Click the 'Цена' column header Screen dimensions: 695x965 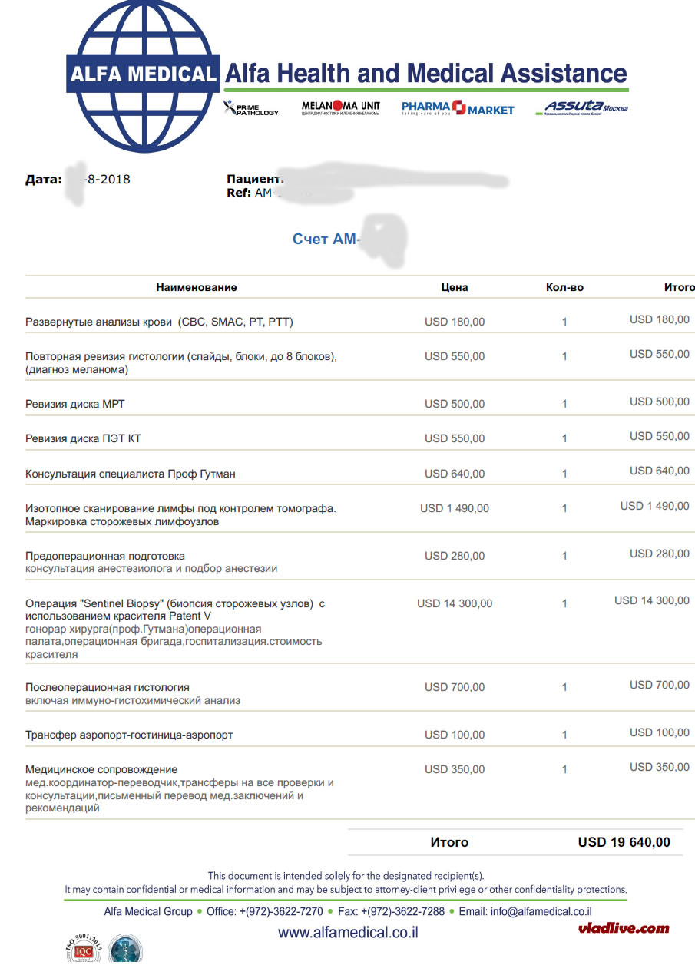click(x=455, y=287)
